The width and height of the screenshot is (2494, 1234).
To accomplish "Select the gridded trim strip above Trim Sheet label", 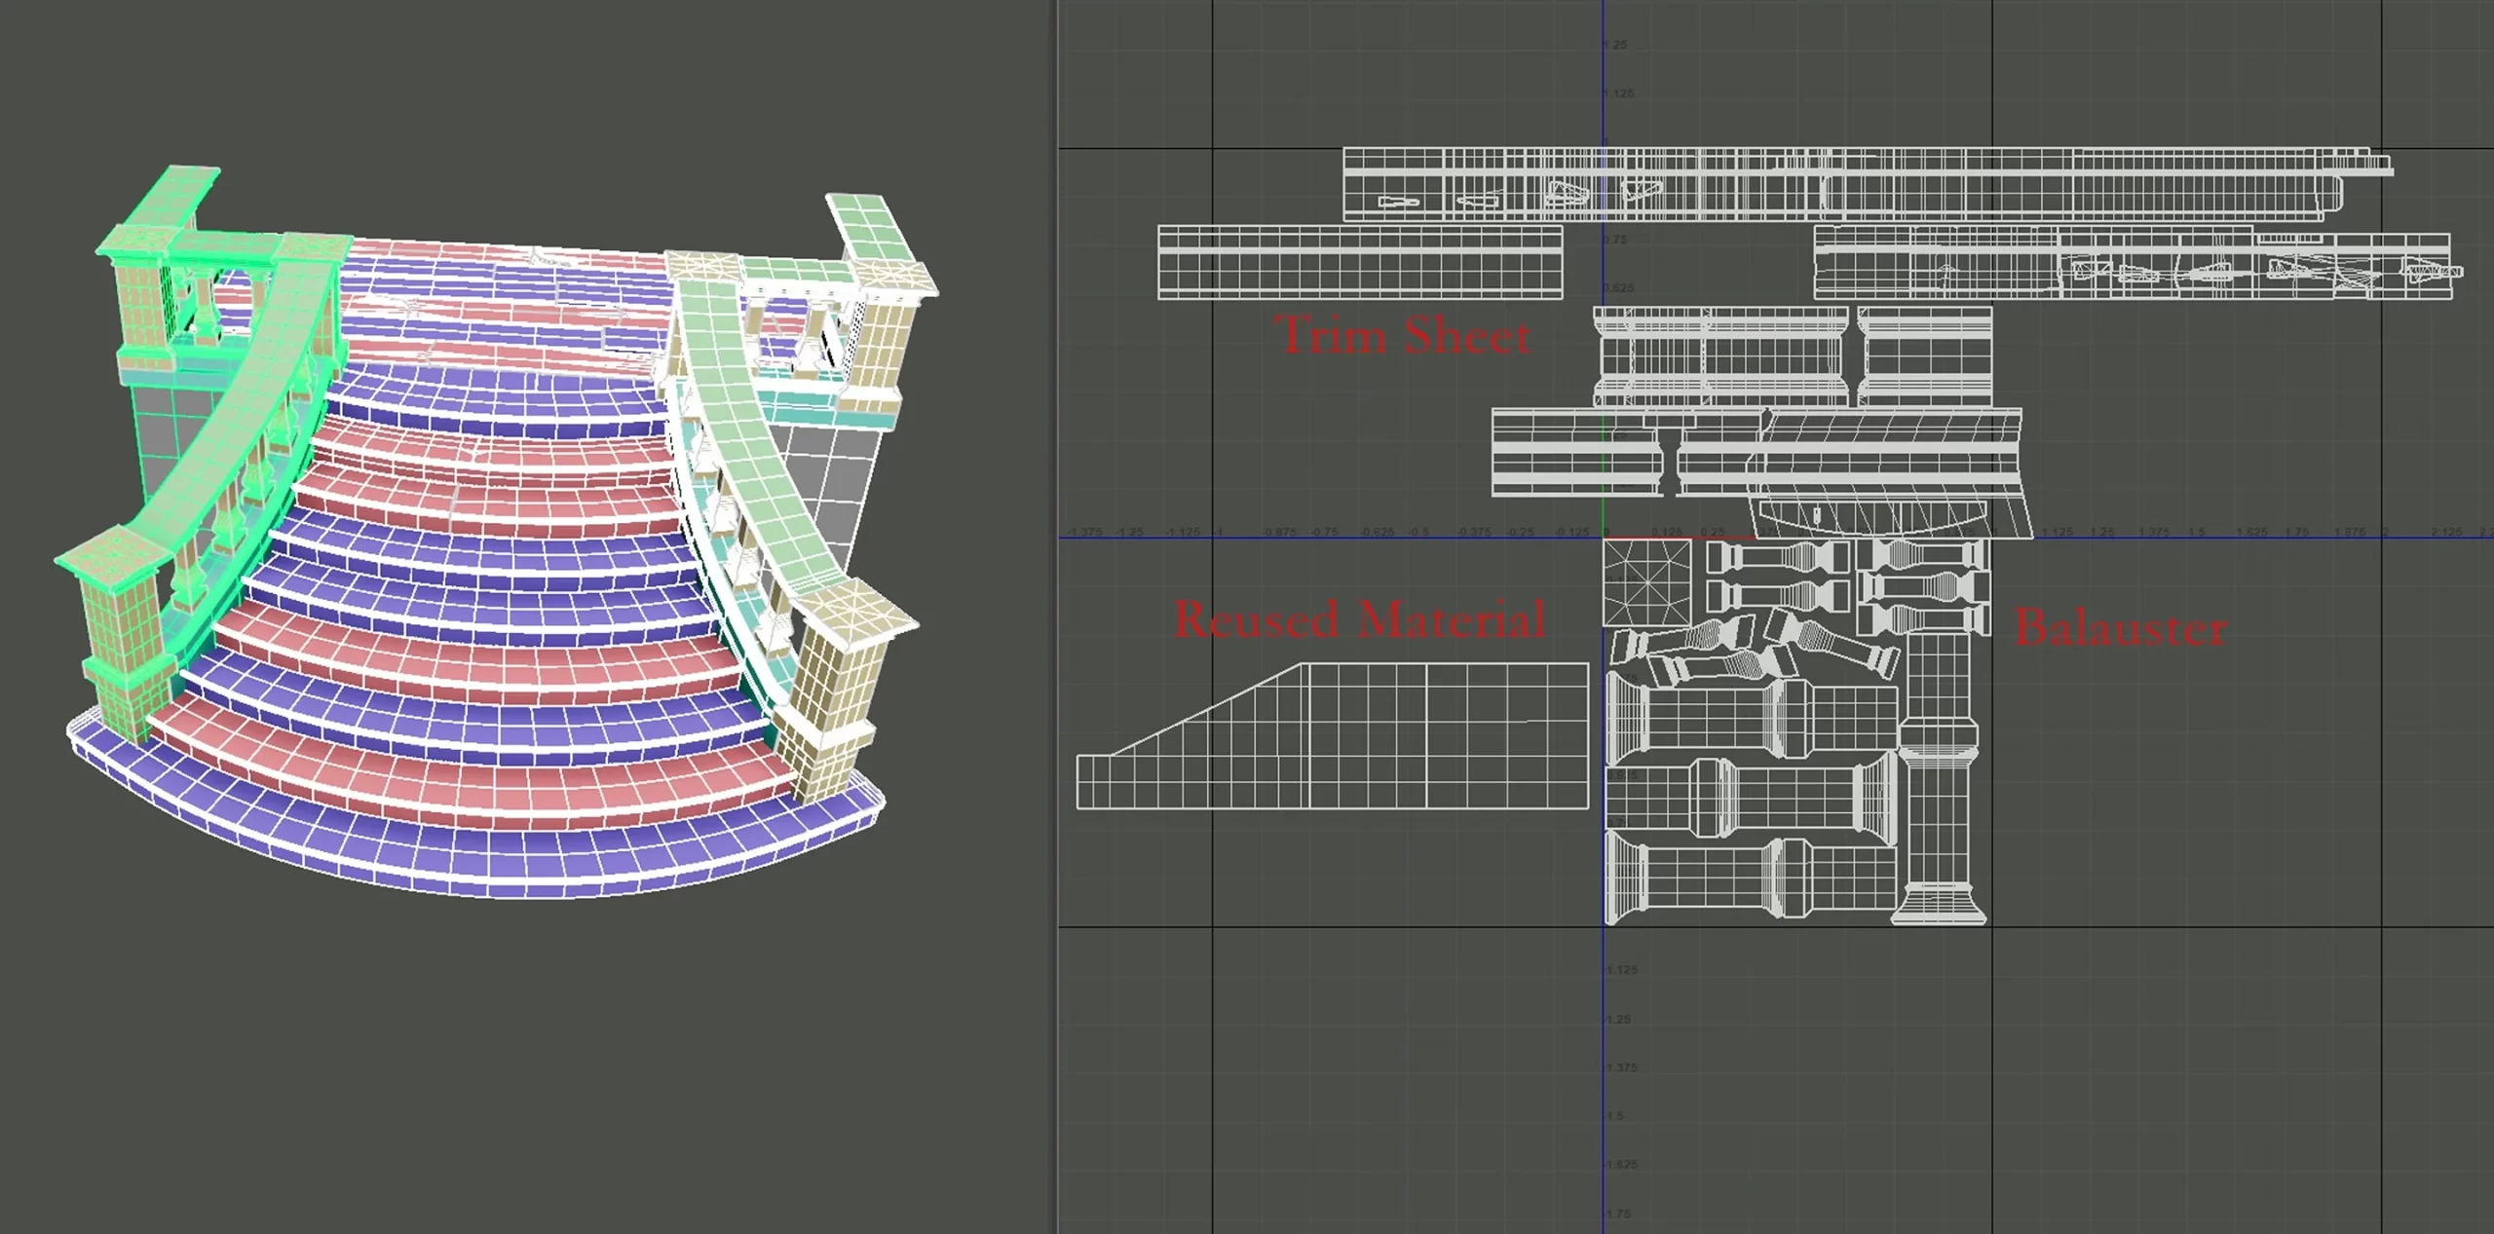I will 1360,262.
